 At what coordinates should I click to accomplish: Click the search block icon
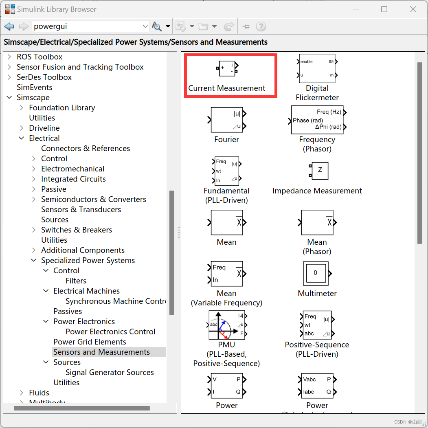[x=157, y=26]
